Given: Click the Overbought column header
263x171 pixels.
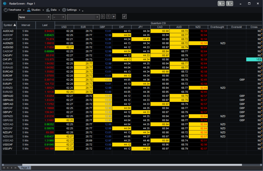Looking at the screenshot, I should click(x=217, y=27).
